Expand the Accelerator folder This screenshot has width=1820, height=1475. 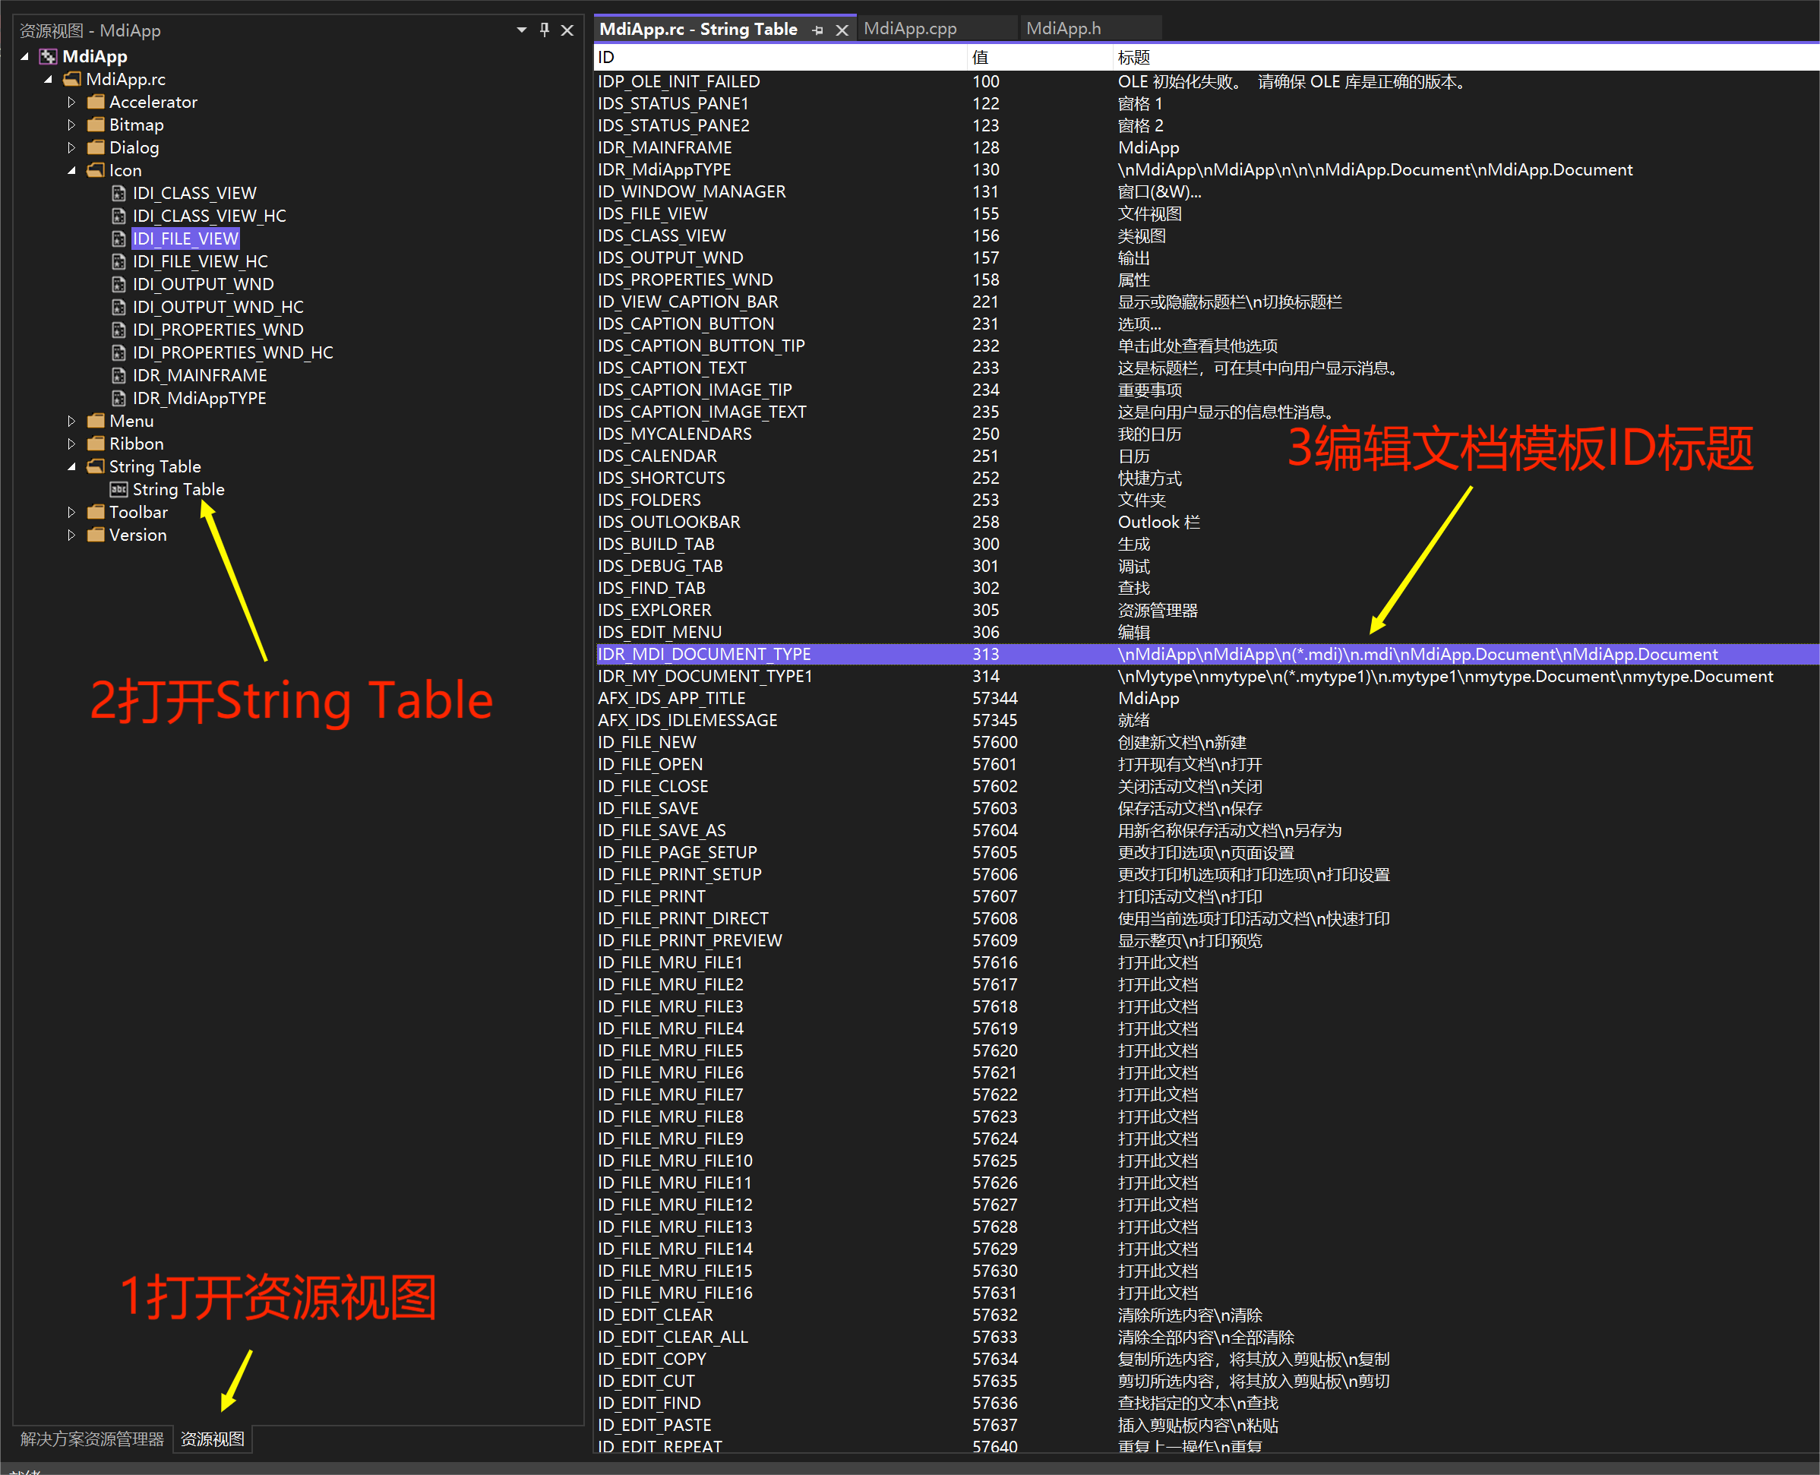[x=71, y=102]
